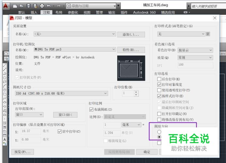Enable 后台打印(K) checkbox
Viewport: 226px width, 163px height.
pos(159,79)
